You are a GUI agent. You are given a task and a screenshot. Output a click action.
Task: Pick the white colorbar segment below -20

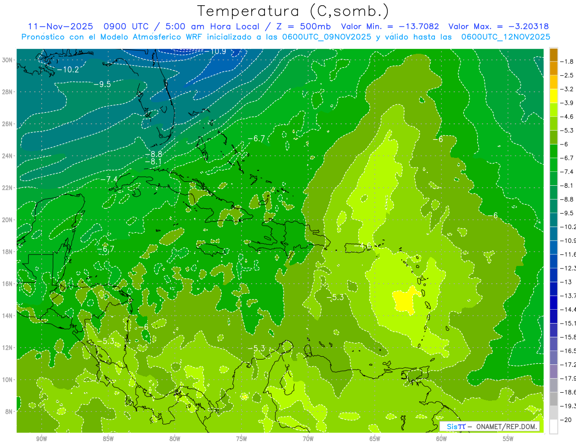pos(553,427)
